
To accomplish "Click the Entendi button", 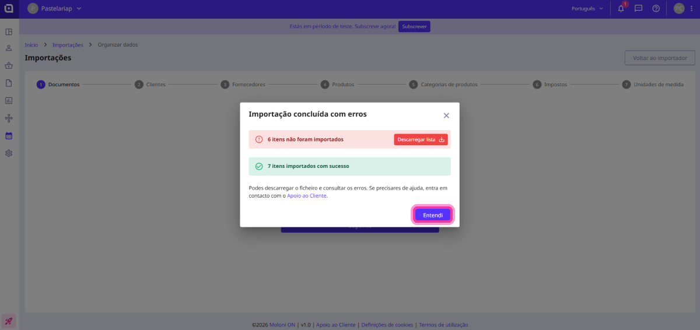I will (x=433, y=215).
